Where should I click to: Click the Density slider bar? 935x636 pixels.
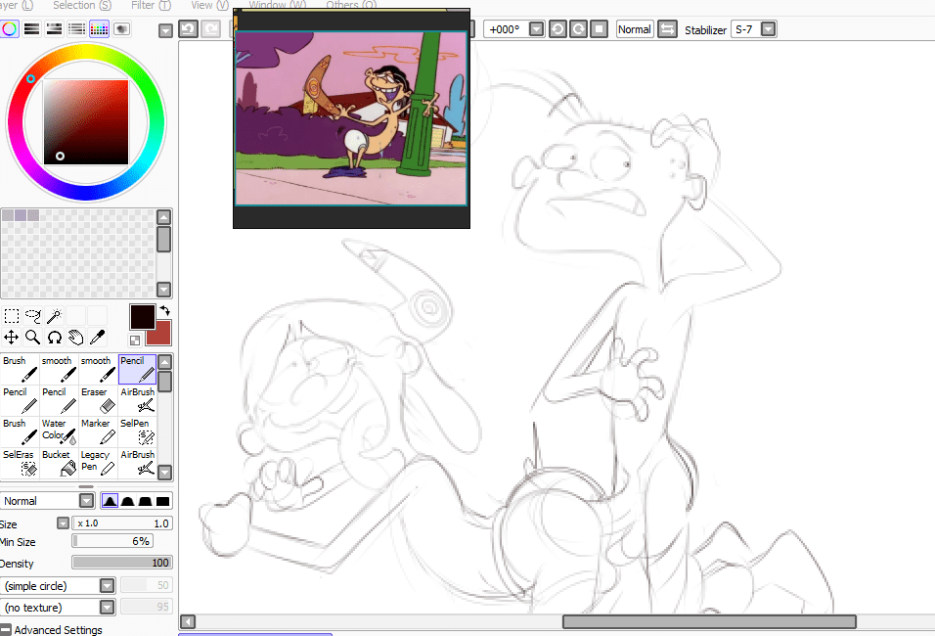[121, 563]
